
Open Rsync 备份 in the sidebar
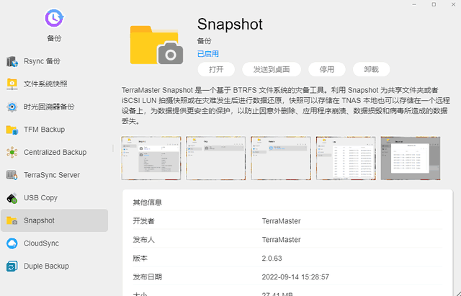coord(54,61)
